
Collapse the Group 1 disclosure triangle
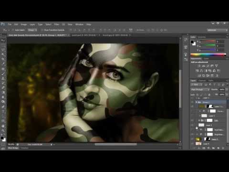pos(197,102)
